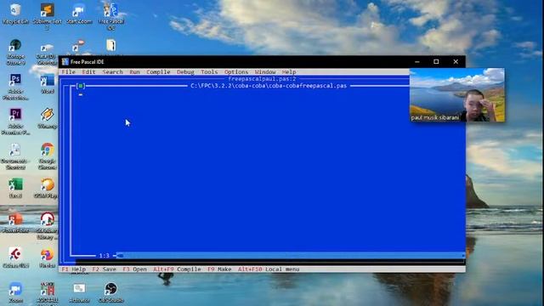544x306 pixels.
Task: Open the Data (D) drive shortcut
Action: (47, 54)
